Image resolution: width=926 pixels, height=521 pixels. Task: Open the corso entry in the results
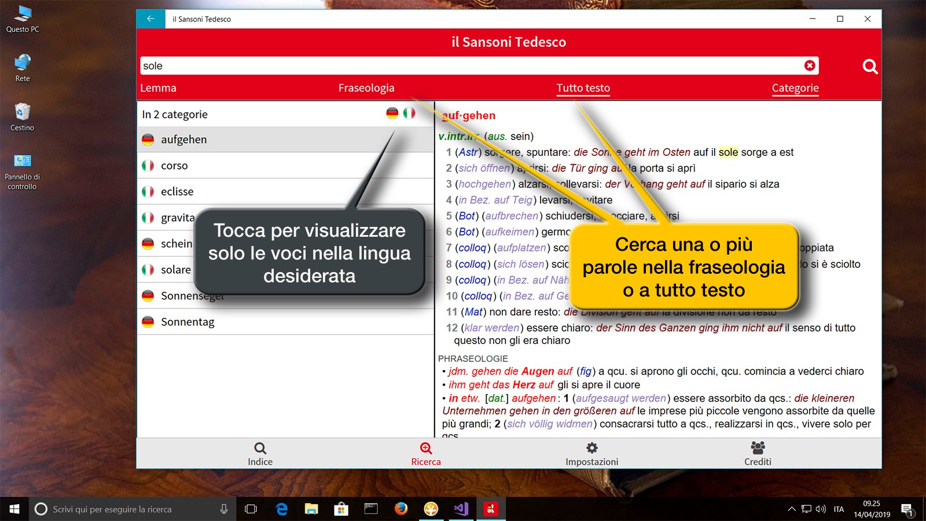pos(285,166)
